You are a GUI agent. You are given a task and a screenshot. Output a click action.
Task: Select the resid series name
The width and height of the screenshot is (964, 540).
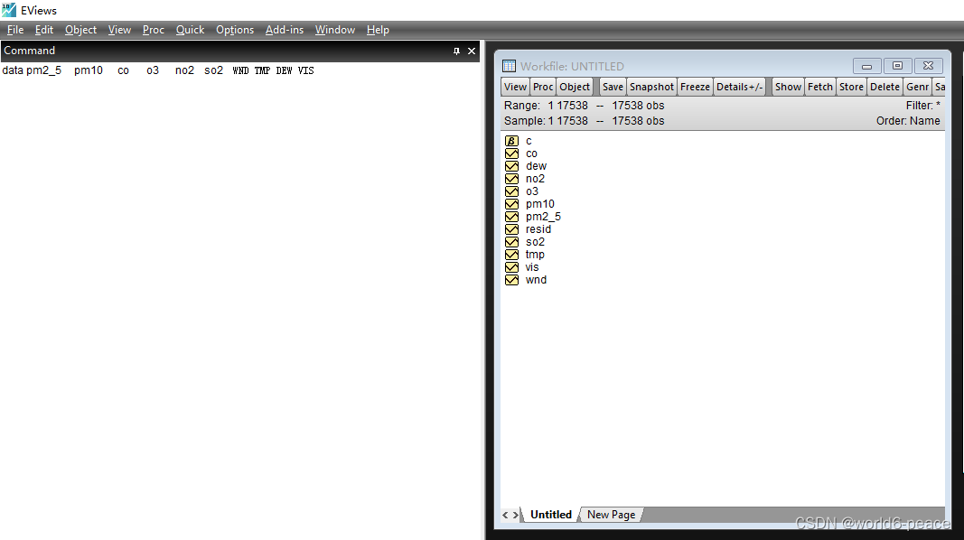[538, 229]
